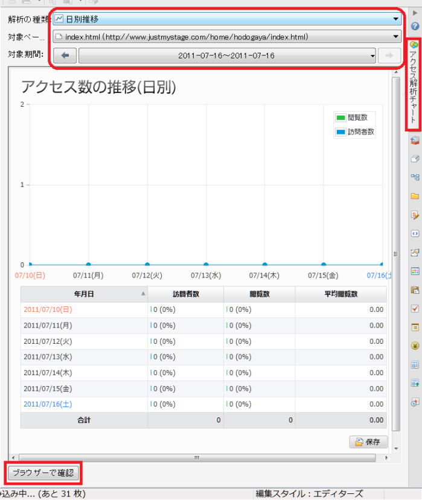This screenshot has height=500, width=422.
Task: Click the blue help question mark icon
Action: 415,27
